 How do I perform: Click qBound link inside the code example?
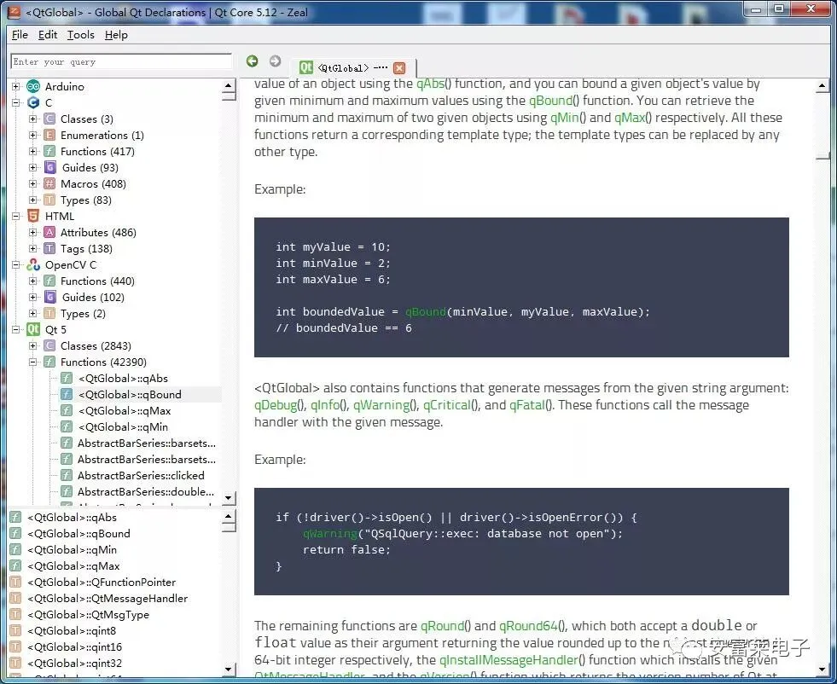point(426,311)
